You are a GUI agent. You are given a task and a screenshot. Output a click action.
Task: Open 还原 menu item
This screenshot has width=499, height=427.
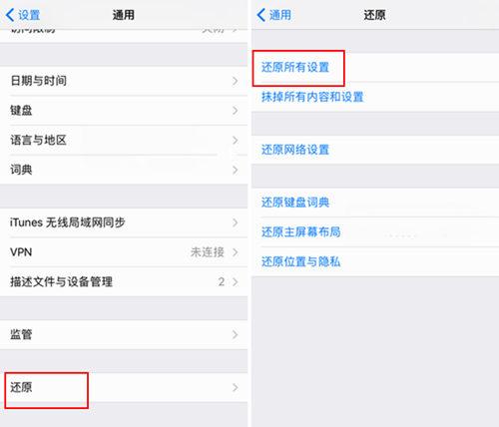[x=124, y=387]
